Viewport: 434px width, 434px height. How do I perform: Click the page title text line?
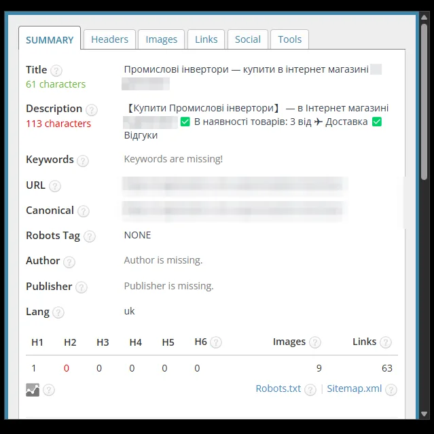click(247, 69)
